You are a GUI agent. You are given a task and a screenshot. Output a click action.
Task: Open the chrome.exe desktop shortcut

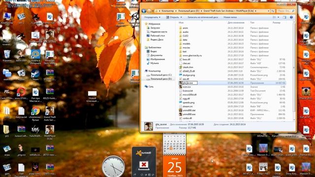pos(35,114)
